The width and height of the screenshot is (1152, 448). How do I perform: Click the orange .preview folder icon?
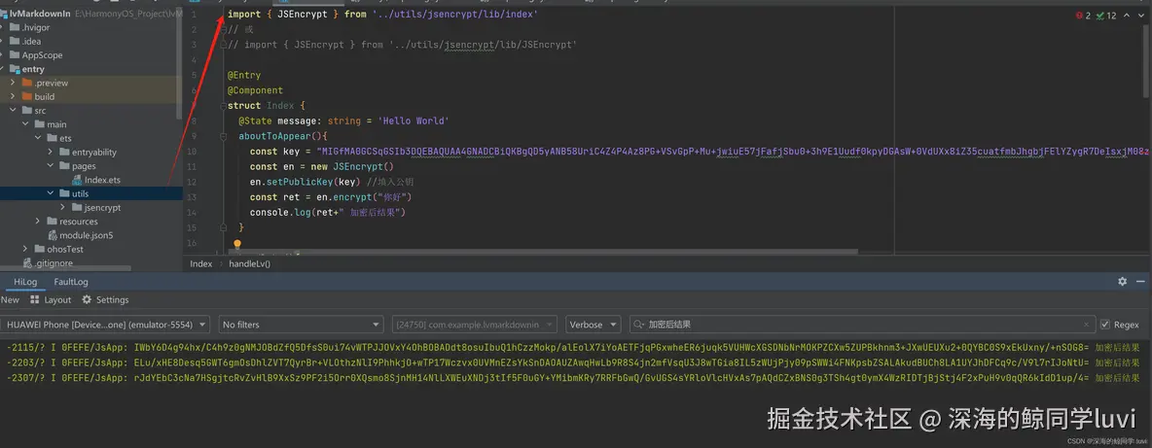[27, 83]
